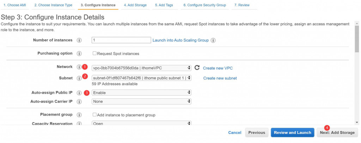Follow the Create new VPC link
The height and width of the screenshot is (143, 361).
[218, 68]
